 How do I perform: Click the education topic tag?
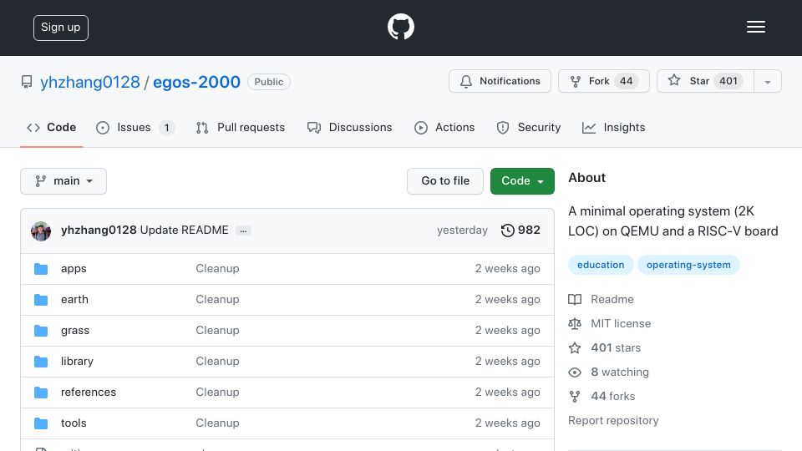[x=601, y=265]
